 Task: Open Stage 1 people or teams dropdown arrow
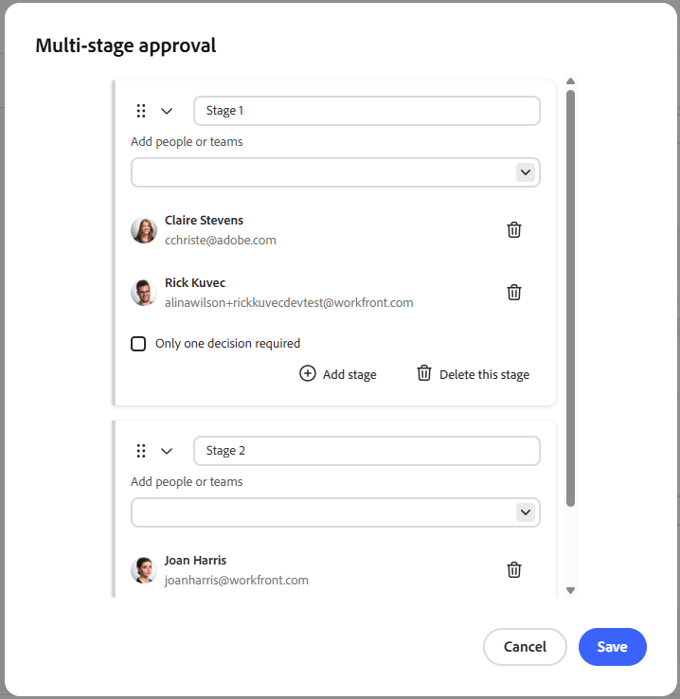coord(526,172)
